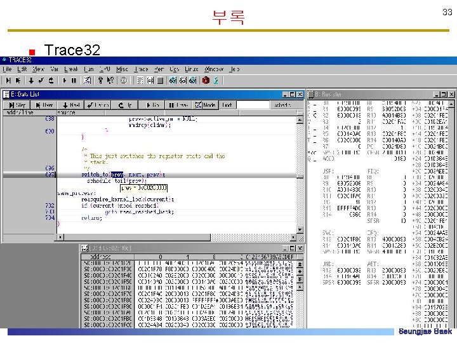This screenshot has width=457, height=343.
Task: Click the search input field beside the Find button
Action: 253,105
